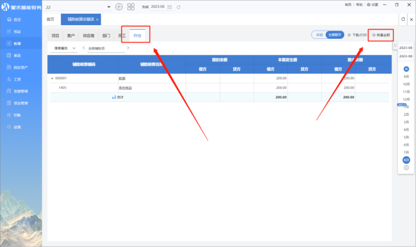Go to 固定资产 in the sidebar
416x247 pixels.
(x=20, y=67)
